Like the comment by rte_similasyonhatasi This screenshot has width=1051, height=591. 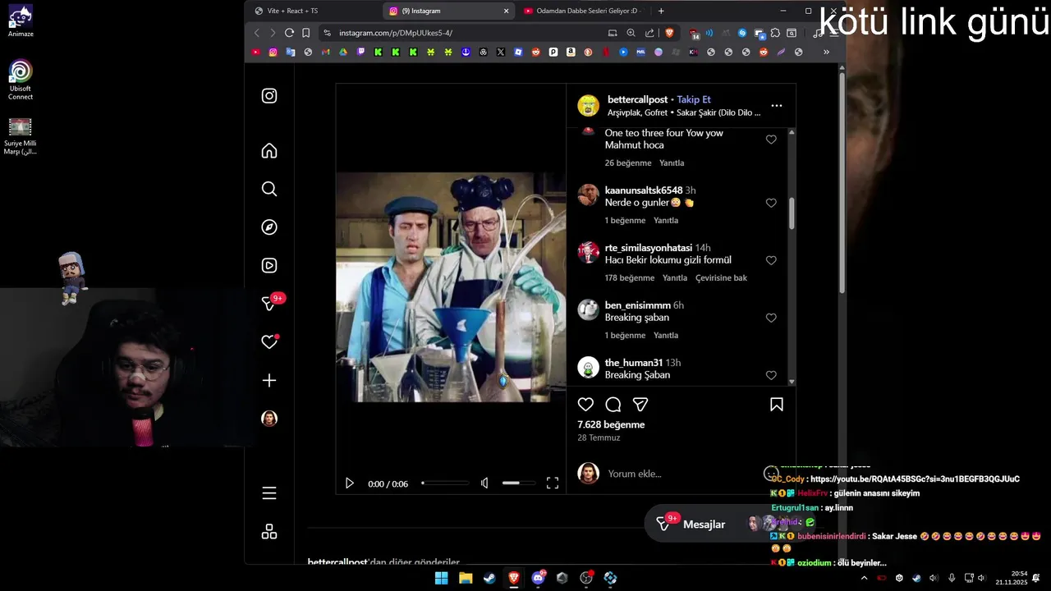click(771, 260)
